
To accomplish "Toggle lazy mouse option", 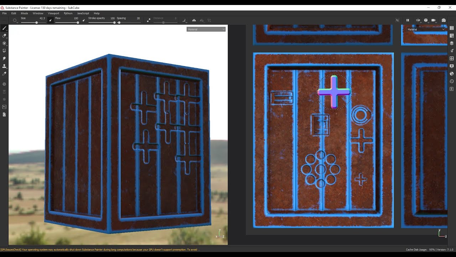I will [x=149, y=20].
